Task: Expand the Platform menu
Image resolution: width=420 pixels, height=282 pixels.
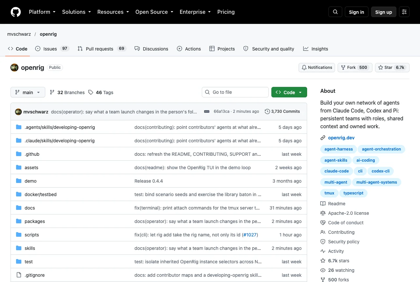Action: (42, 12)
